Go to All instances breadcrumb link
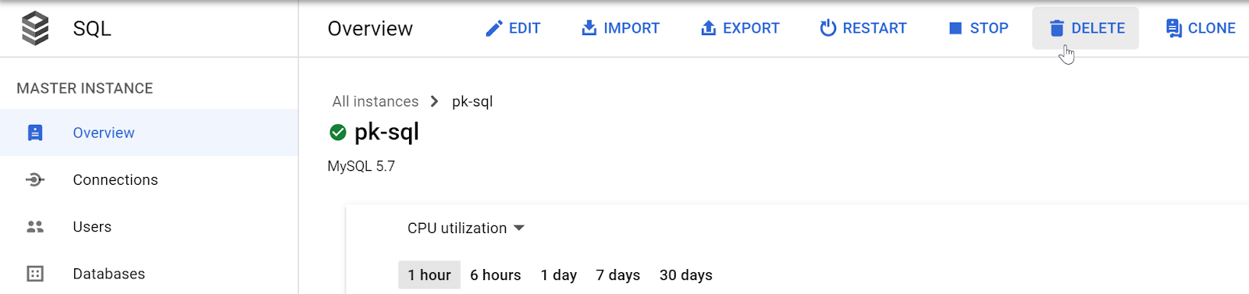 pos(375,101)
